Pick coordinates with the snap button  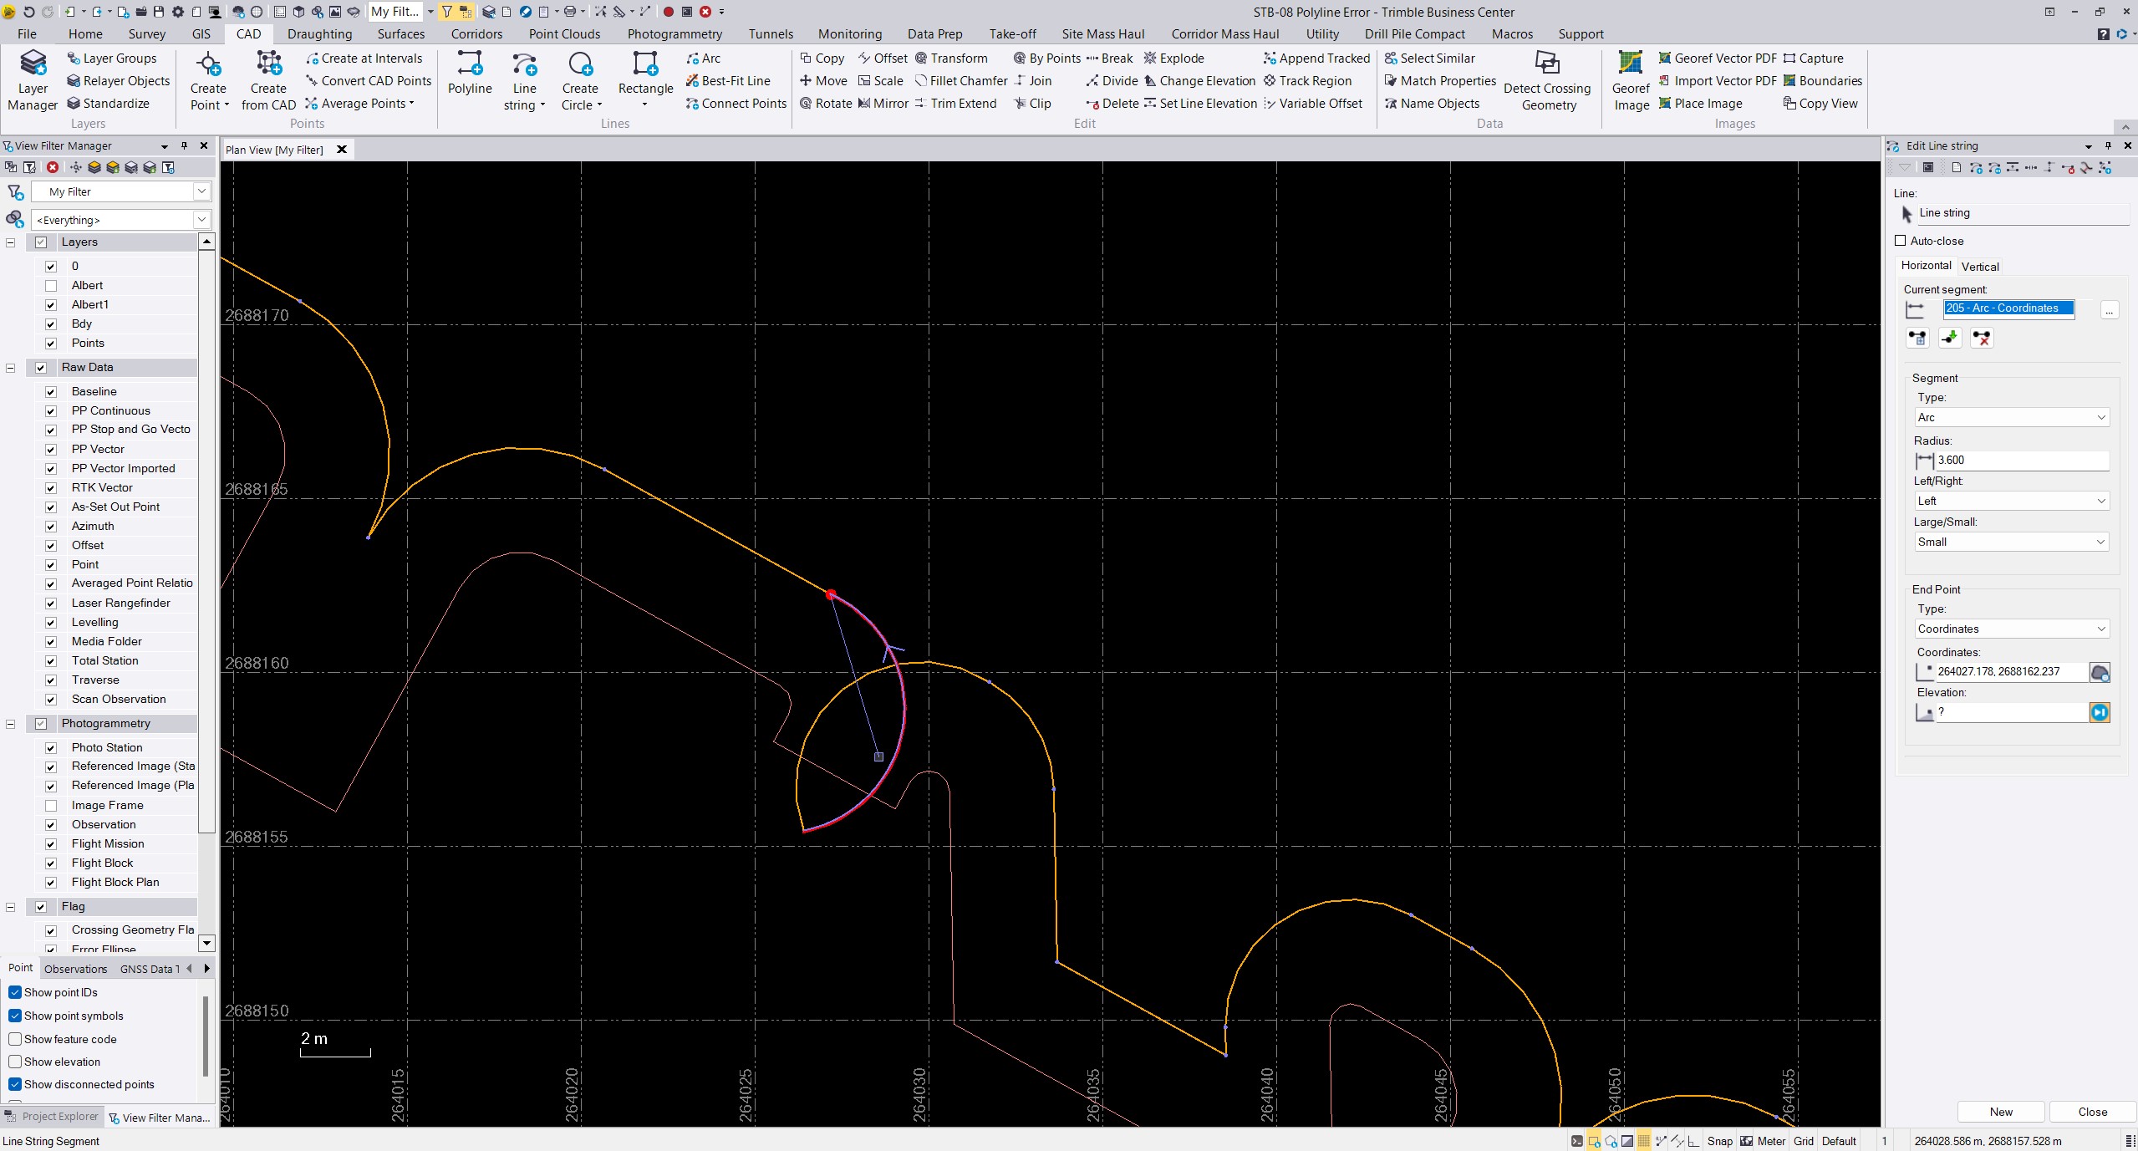point(2100,672)
